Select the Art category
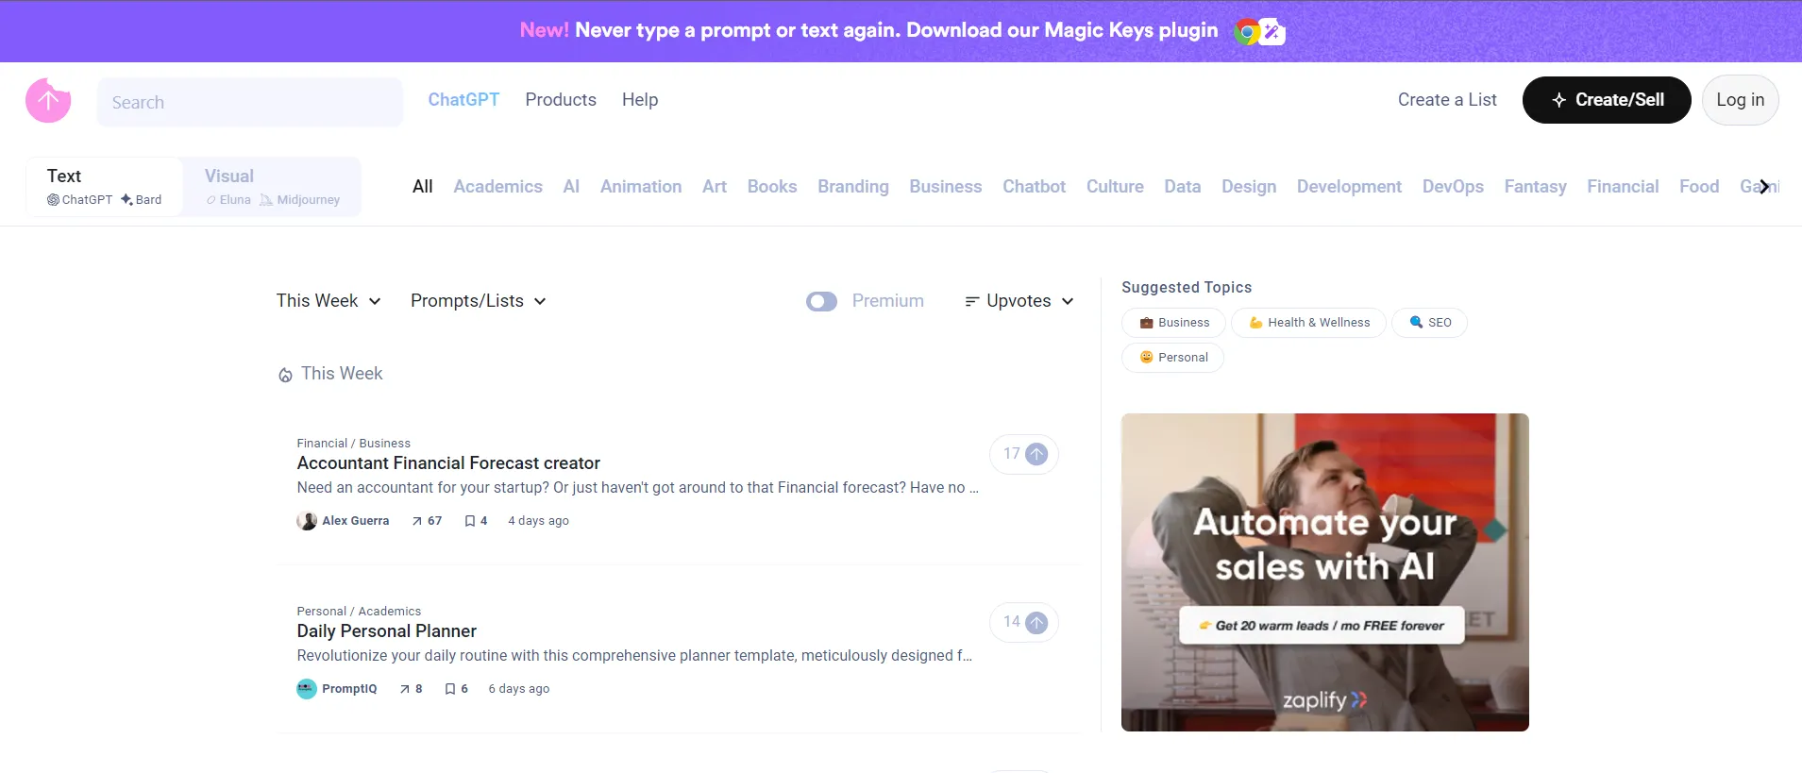This screenshot has width=1802, height=773. (715, 187)
